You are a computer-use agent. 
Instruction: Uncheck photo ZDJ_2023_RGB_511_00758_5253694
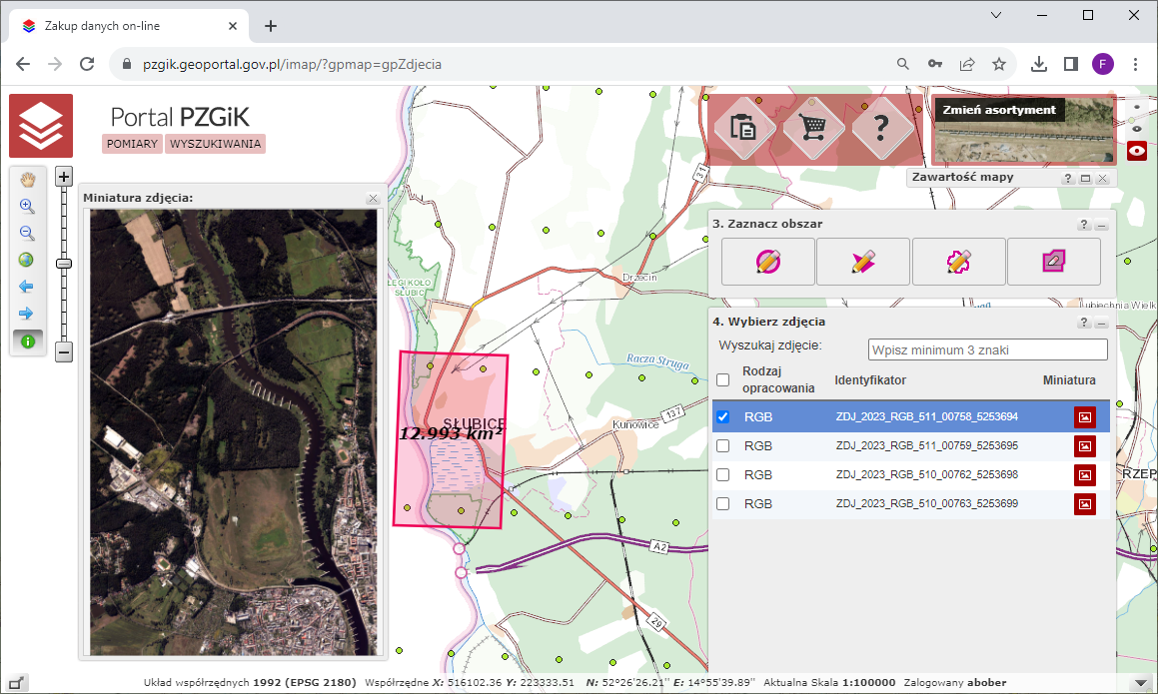722,416
